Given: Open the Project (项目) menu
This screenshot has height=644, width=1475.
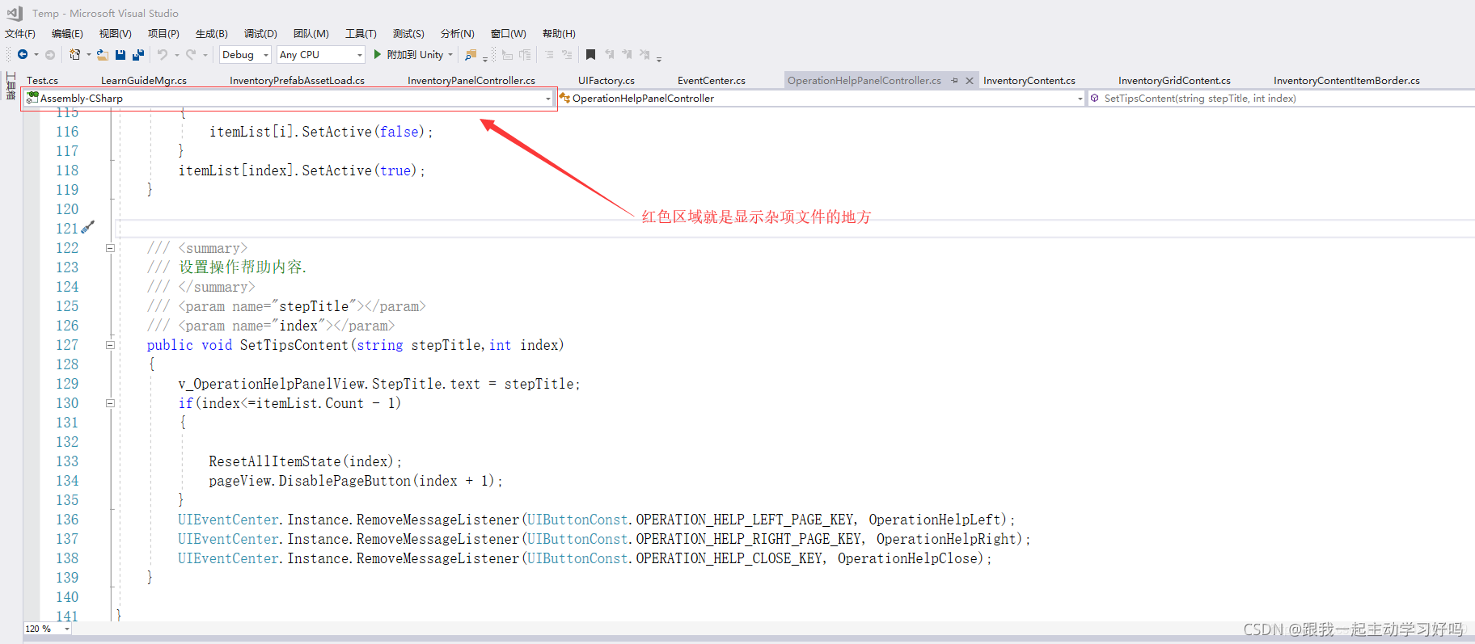Looking at the screenshot, I should tap(163, 34).
